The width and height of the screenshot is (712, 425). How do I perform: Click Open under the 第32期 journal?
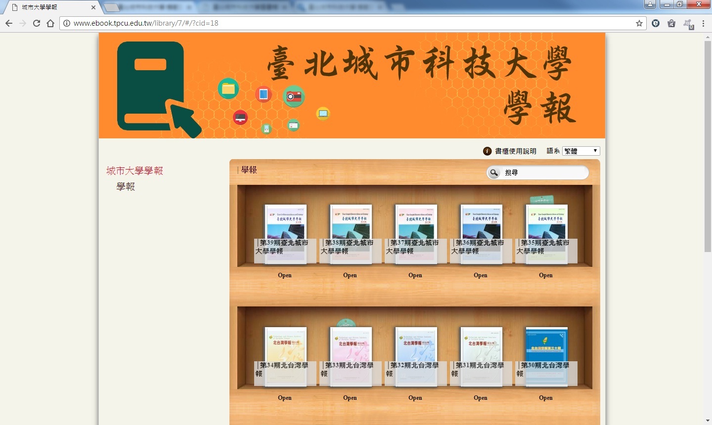415,398
